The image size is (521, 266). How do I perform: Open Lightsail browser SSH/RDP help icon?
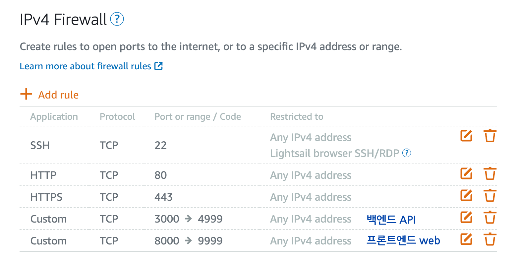coord(407,153)
